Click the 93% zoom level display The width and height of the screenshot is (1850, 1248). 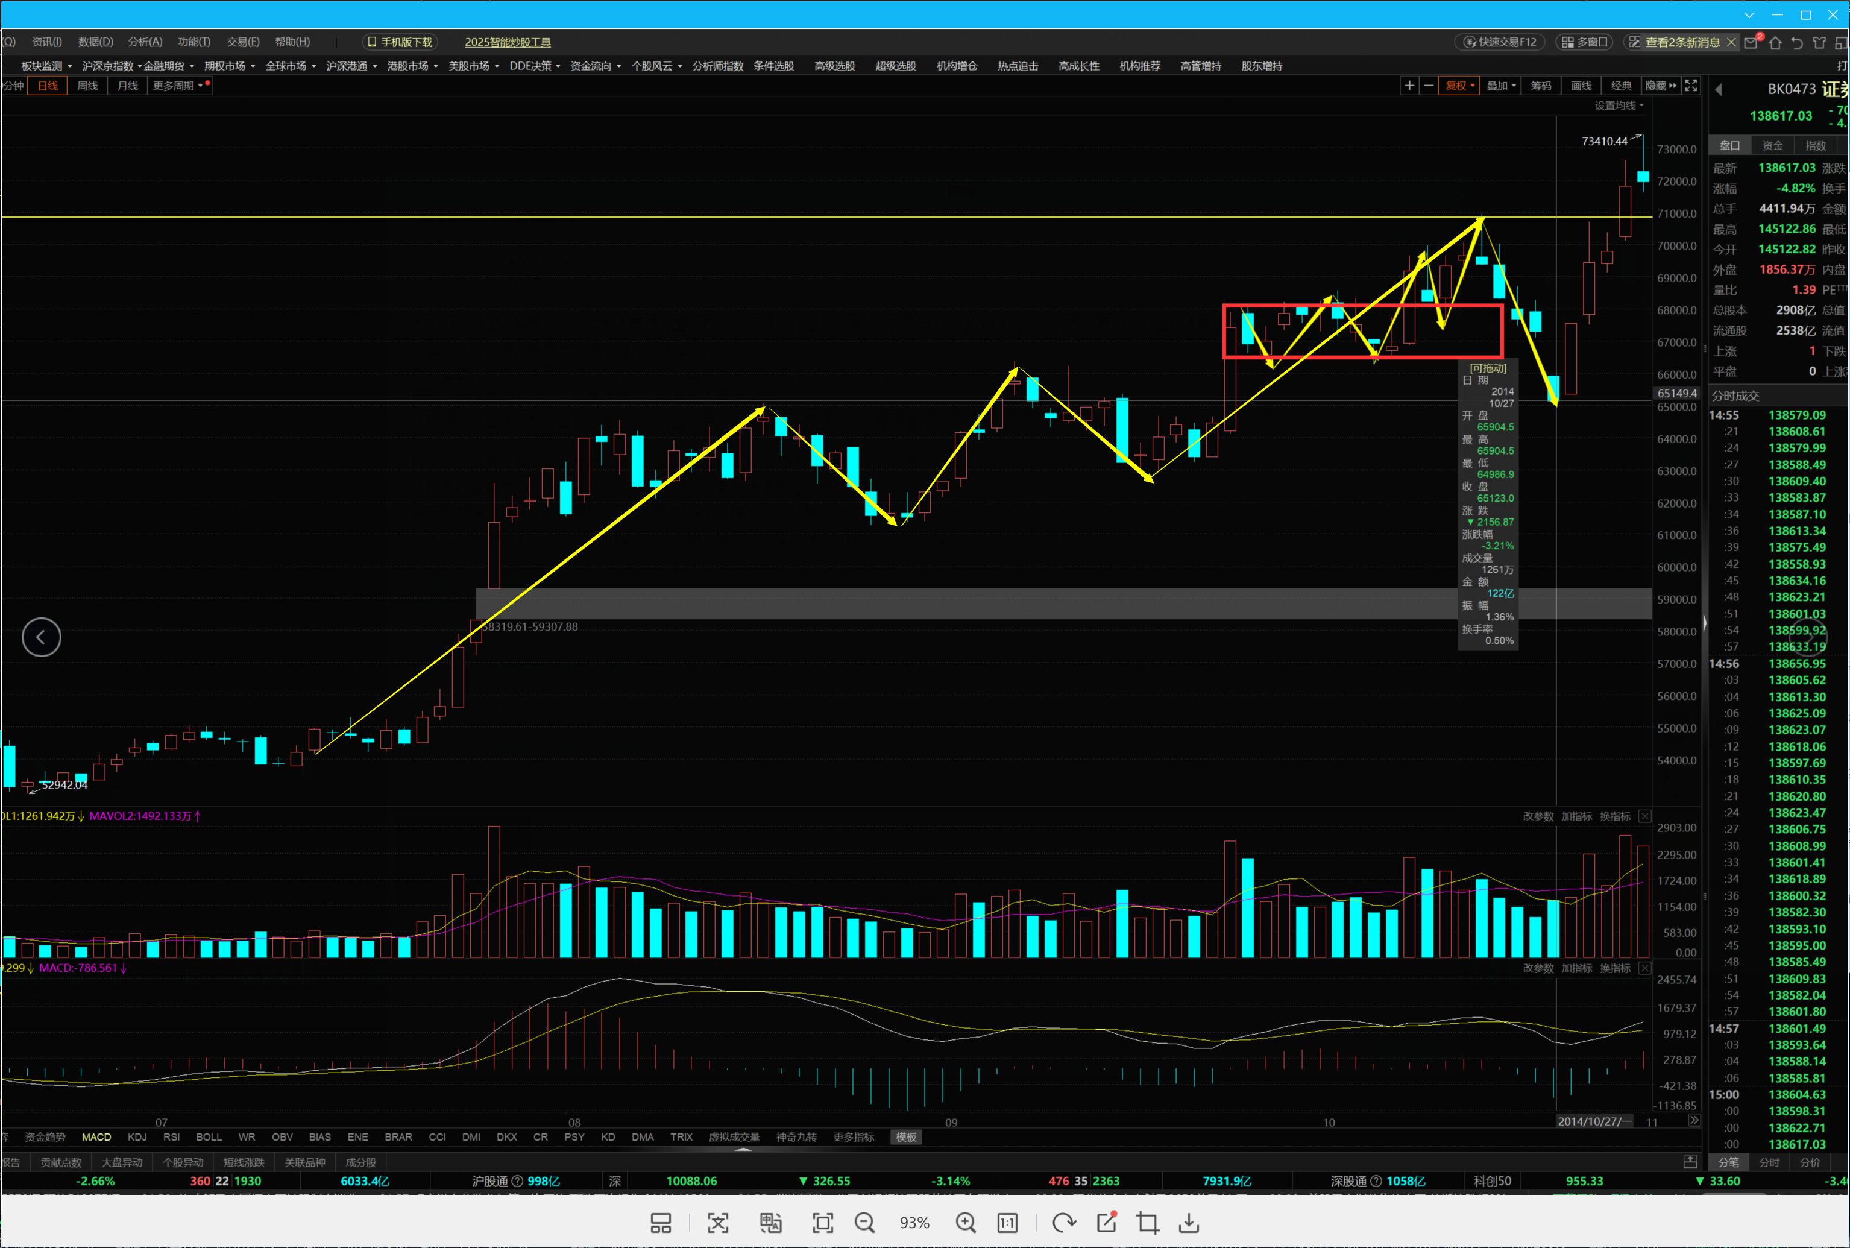[914, 1223]
